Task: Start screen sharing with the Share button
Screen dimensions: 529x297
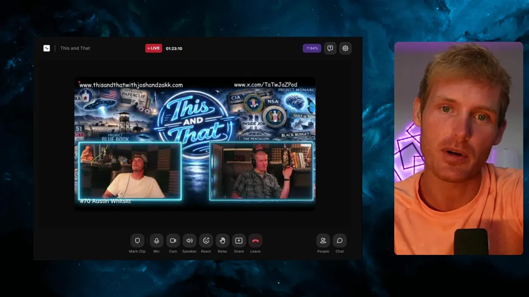Action: [x=239, y=241]
